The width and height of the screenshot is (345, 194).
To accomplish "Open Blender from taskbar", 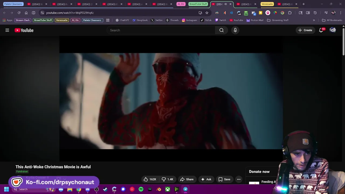I will coord(159,189).
